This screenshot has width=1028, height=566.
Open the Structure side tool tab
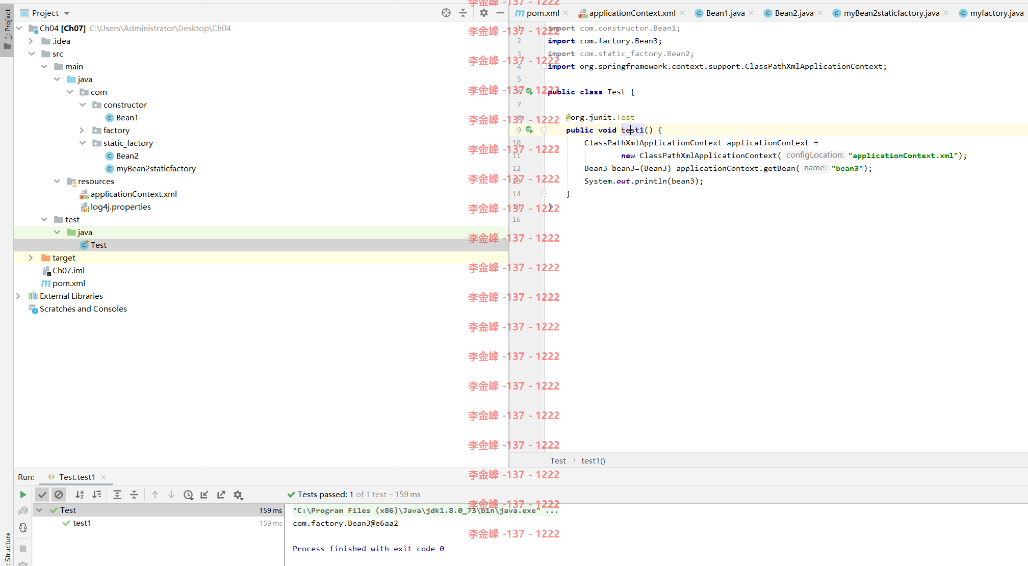[7, 548]
